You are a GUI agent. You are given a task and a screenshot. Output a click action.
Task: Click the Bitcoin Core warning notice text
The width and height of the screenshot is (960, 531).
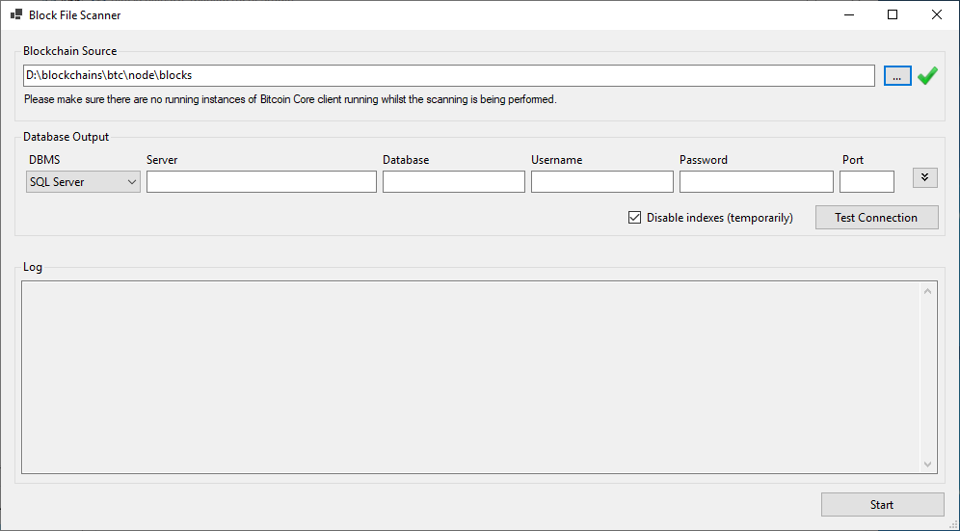coord(290,99)
